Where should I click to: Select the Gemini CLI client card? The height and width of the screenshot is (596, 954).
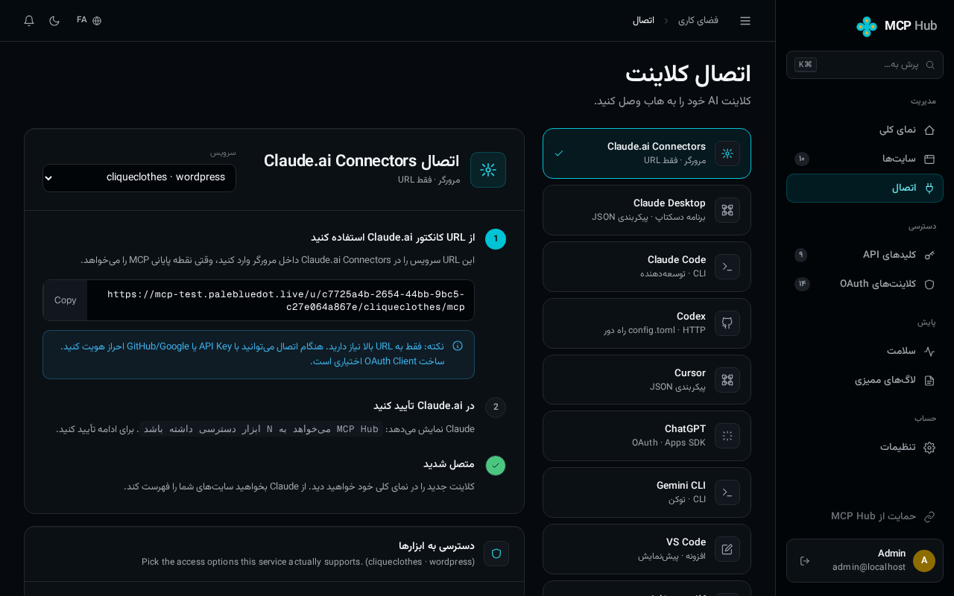[x=647, y=492]
